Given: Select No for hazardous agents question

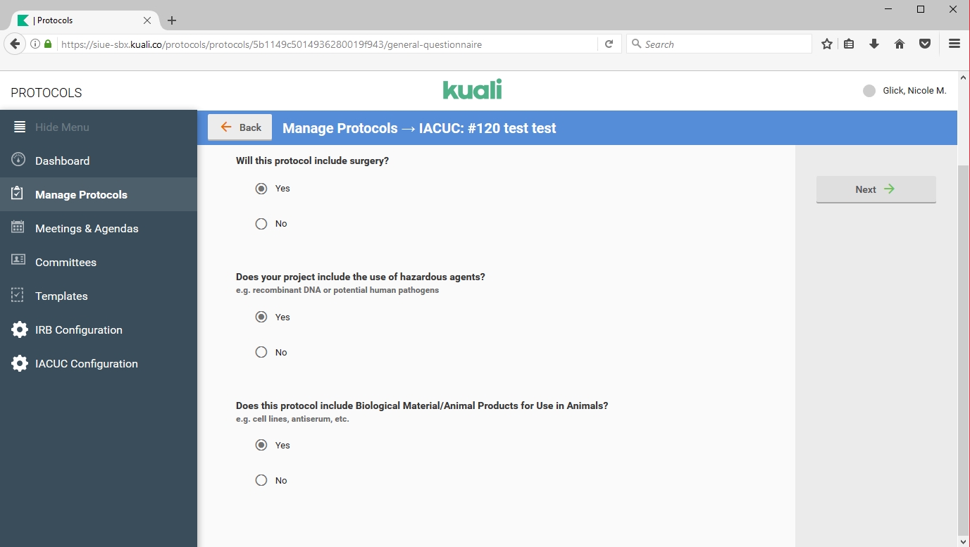Looking at the screenshot, I should click(261, 352).
